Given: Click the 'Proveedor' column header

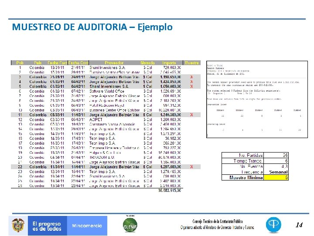Looking at the screenshot, I should tap(114, 63).
